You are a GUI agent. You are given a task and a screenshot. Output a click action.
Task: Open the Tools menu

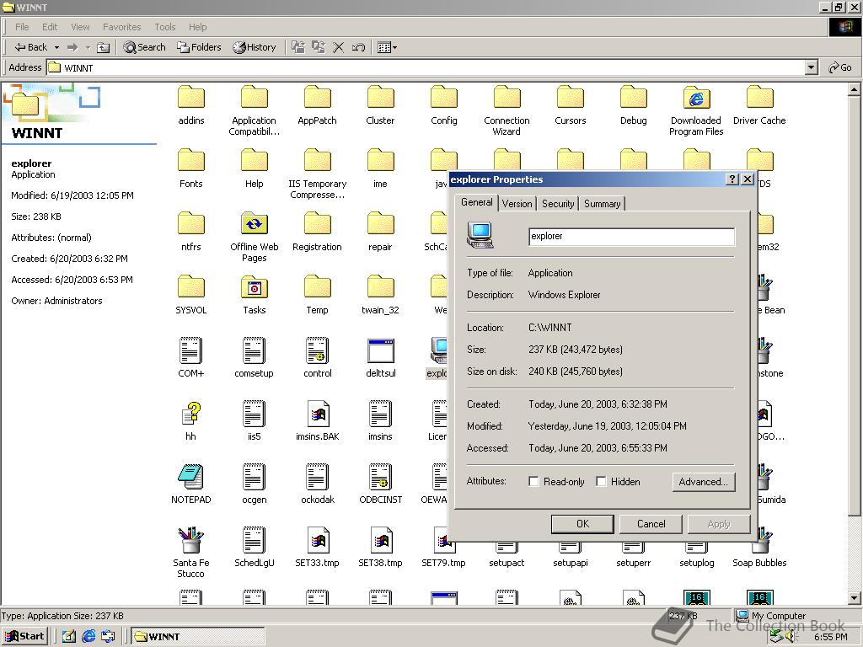click(164, 27)
